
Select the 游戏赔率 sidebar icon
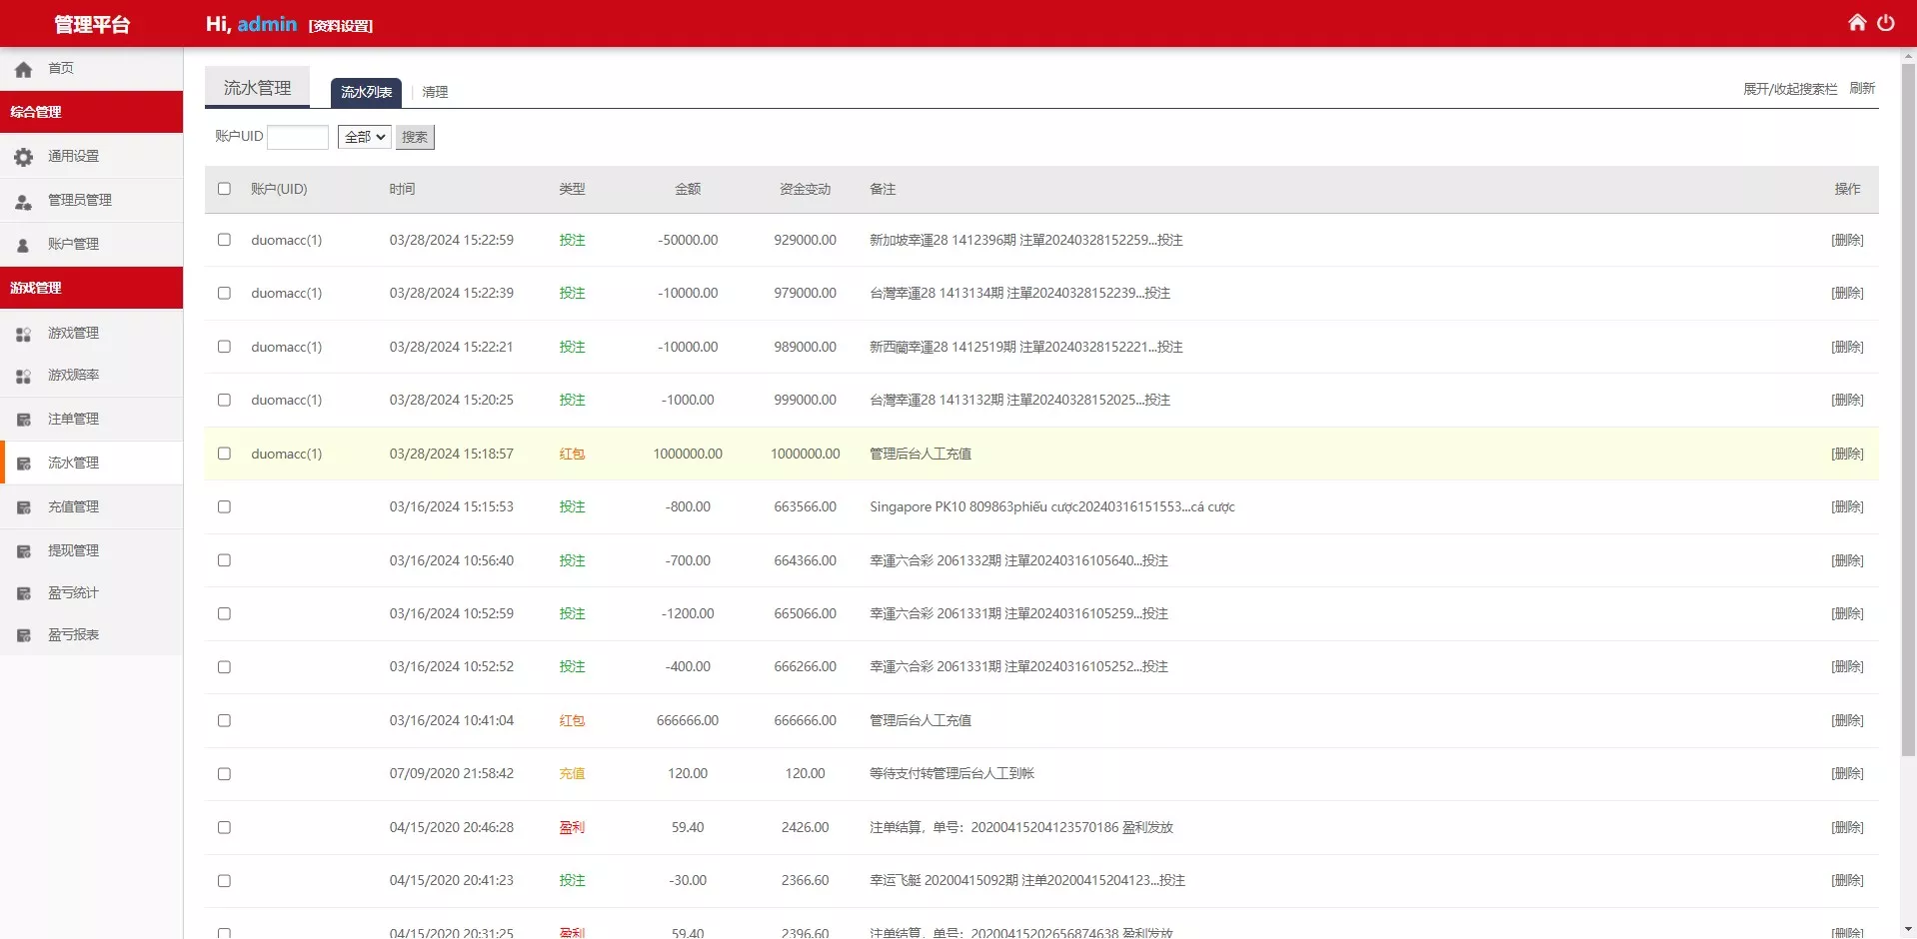[x=22, y=377]
